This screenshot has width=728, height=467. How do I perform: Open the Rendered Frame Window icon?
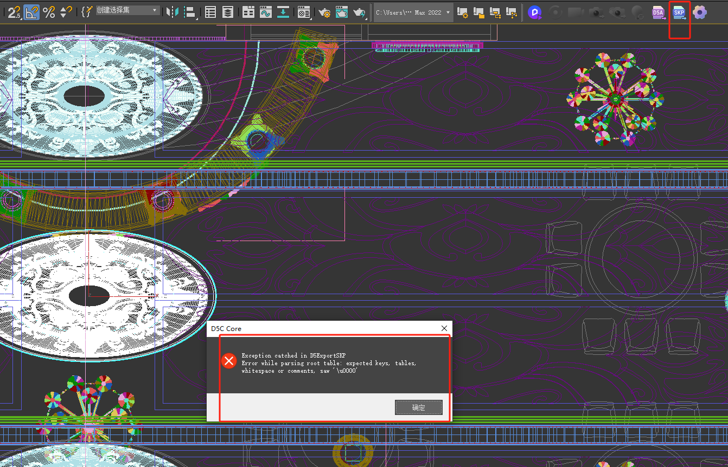(342, 11)
